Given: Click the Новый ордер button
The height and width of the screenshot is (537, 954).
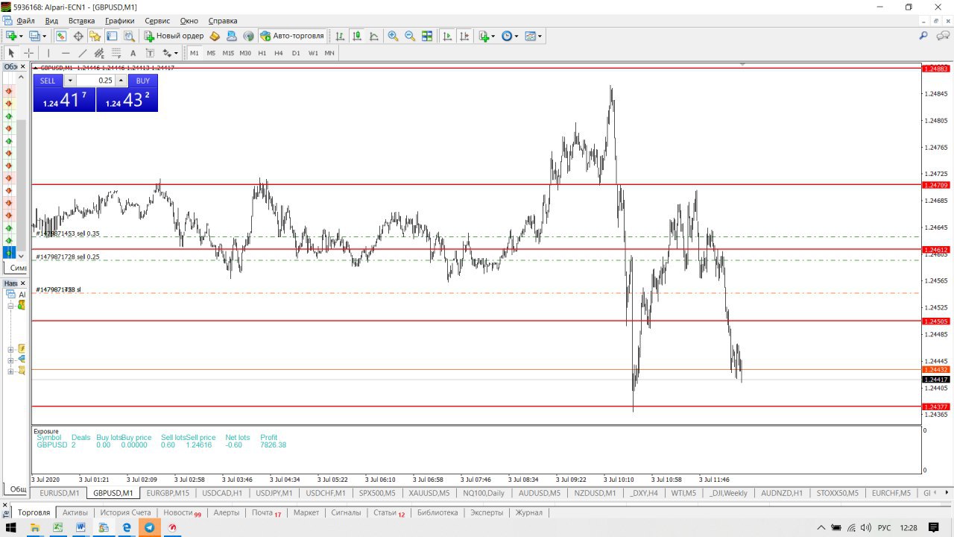Looking at the screenshot, I should 174,36.
